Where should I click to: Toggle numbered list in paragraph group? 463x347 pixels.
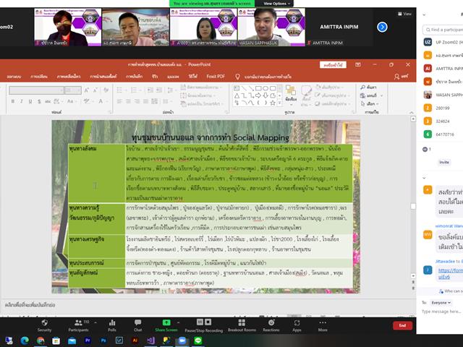point(135,90)
